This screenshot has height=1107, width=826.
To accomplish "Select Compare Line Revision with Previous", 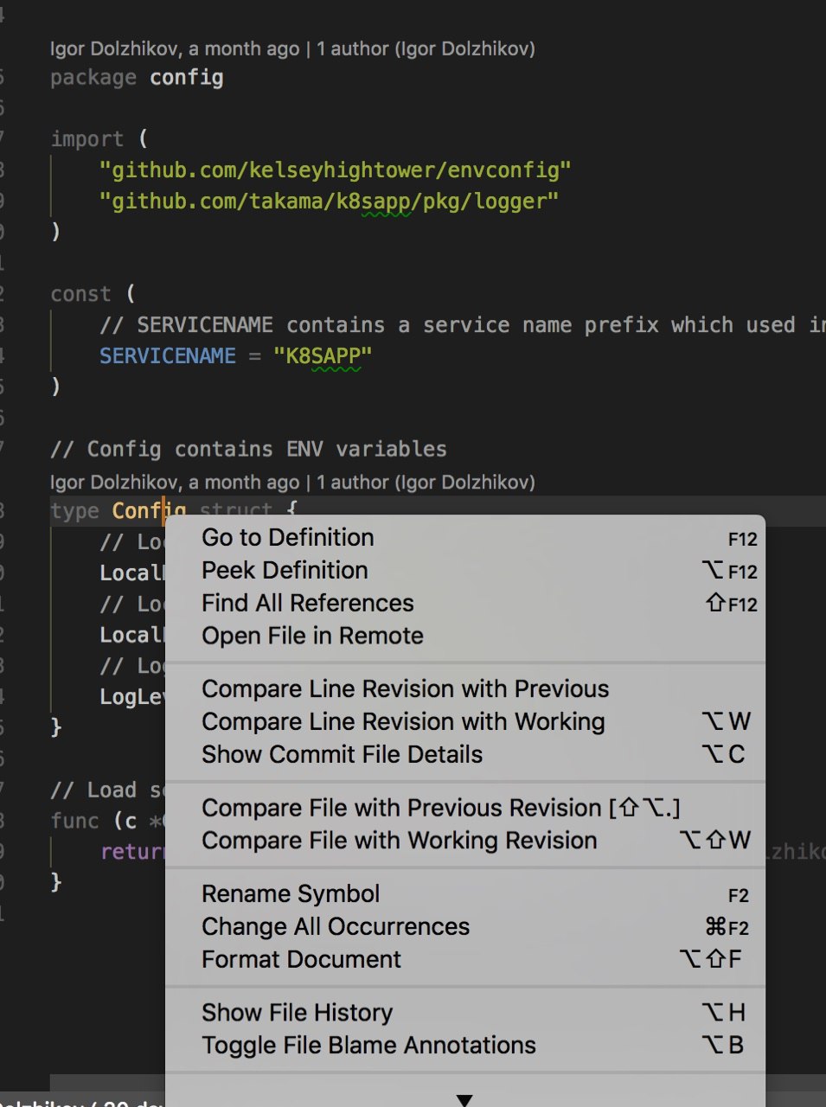I will tap(464, 689).
